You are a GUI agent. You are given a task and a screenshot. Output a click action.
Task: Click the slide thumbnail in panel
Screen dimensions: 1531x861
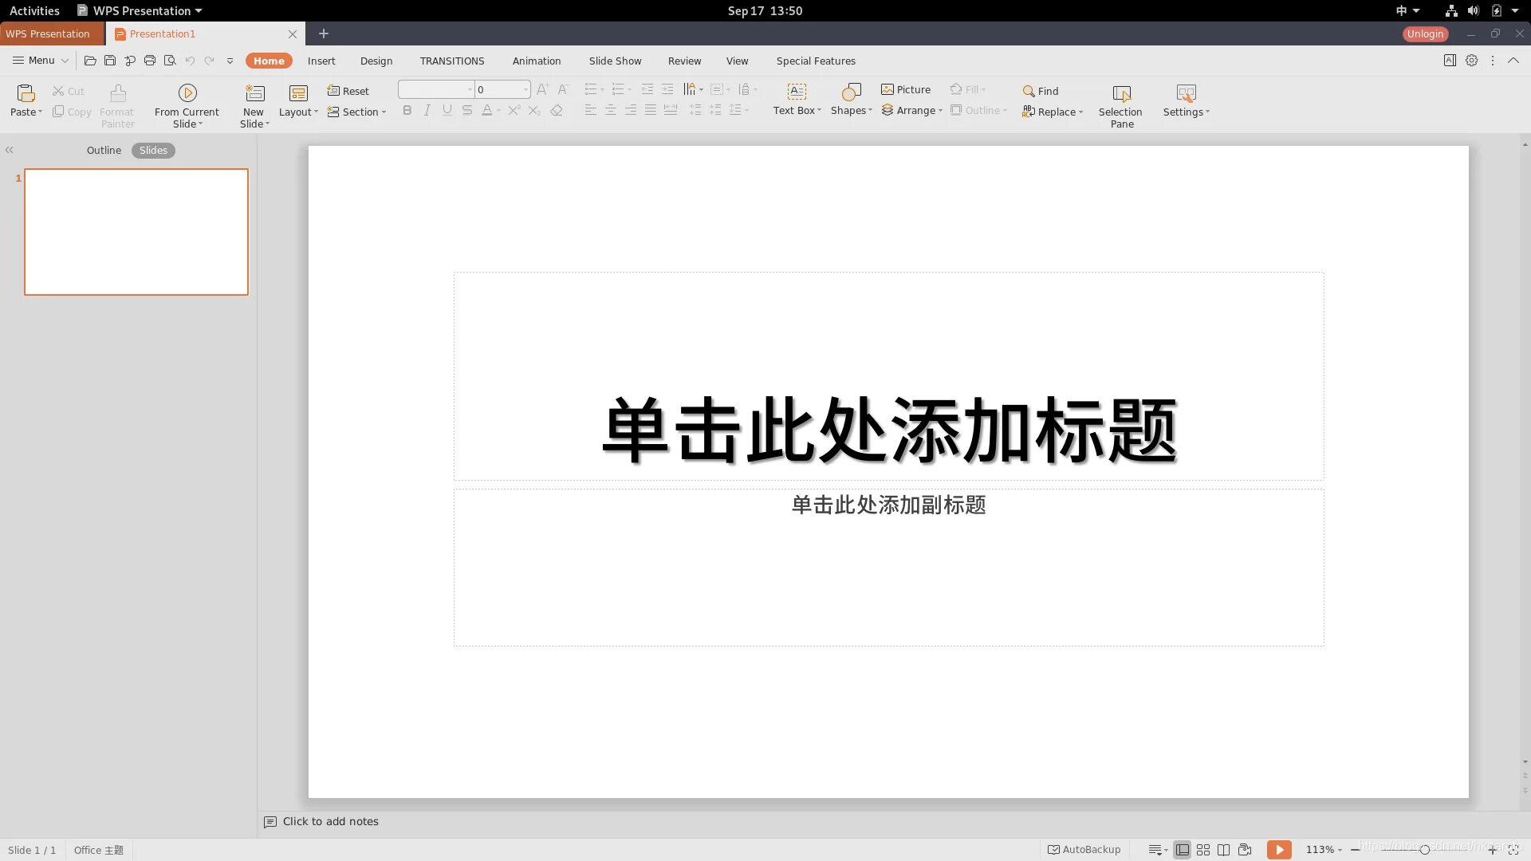(x=136, y=231)
